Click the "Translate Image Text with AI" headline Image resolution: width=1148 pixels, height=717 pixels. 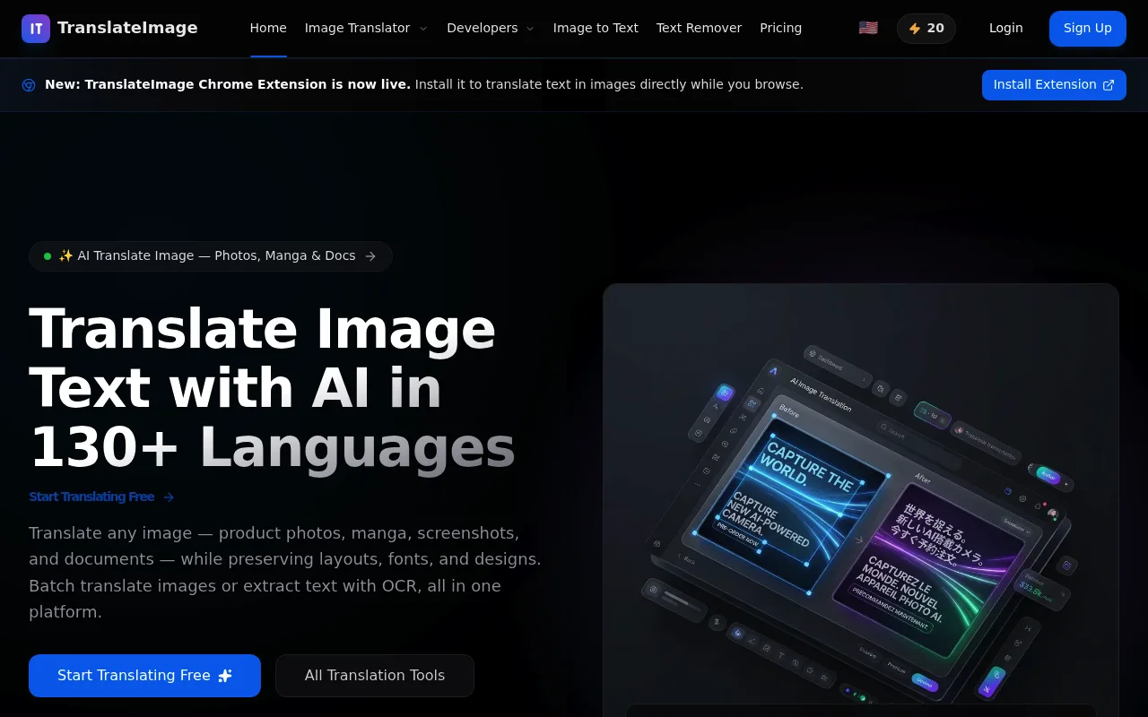272,387
